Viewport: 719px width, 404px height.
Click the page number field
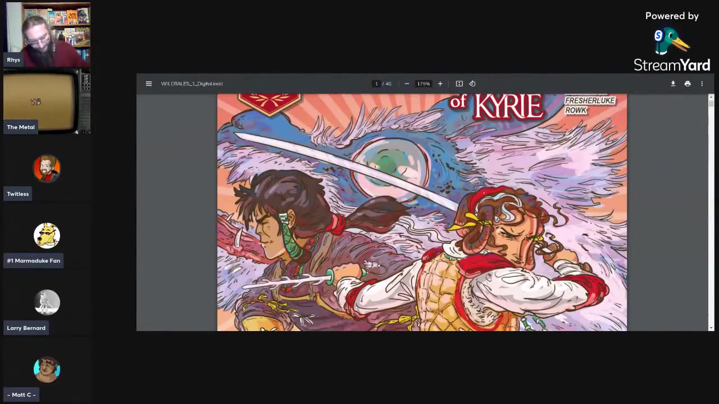376,84
